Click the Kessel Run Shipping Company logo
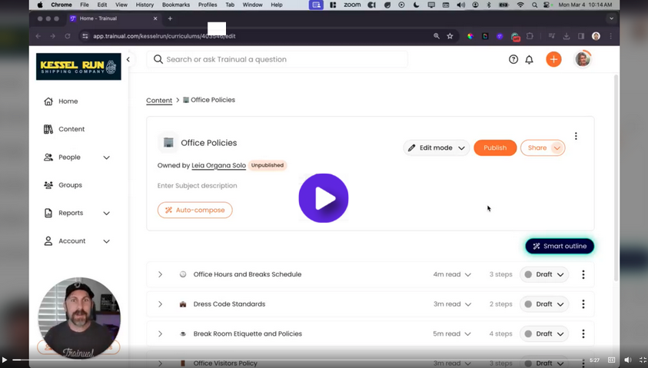This screenshot has width=648, height=368. coord(78,67)
